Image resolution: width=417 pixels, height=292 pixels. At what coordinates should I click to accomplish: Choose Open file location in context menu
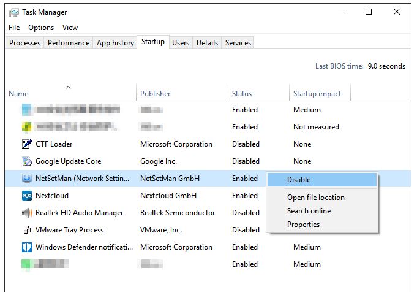[x=316, y=198]
